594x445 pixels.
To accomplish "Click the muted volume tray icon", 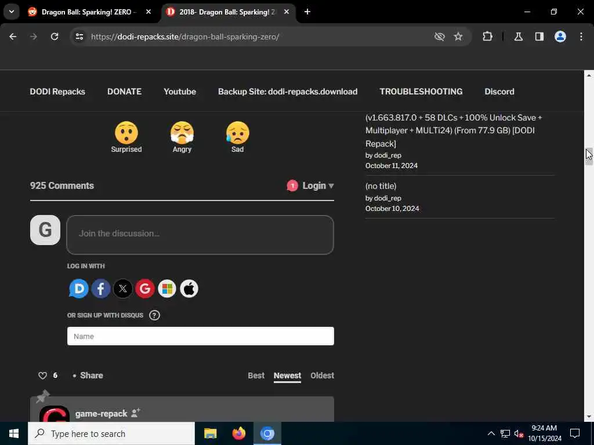I will [x=519, y=433].
